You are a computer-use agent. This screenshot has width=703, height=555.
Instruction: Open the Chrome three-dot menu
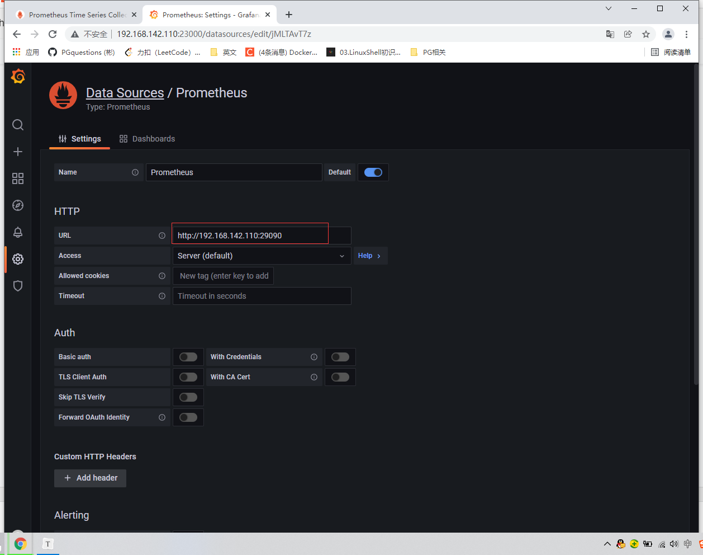pos(687,34)
